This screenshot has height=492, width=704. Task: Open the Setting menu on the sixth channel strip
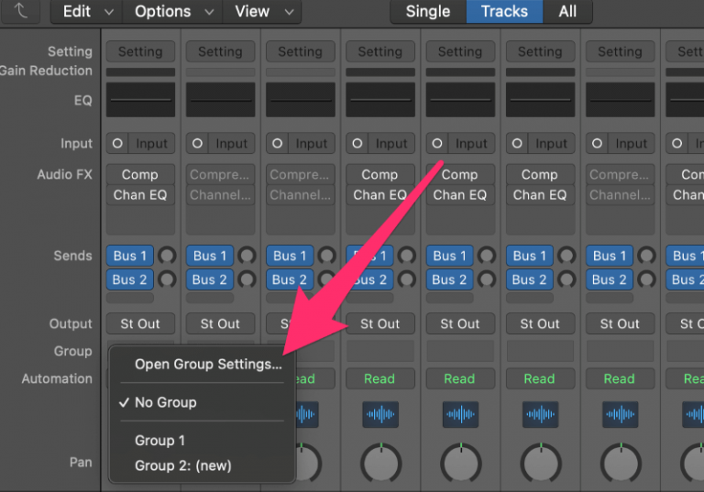click(540, 51)
